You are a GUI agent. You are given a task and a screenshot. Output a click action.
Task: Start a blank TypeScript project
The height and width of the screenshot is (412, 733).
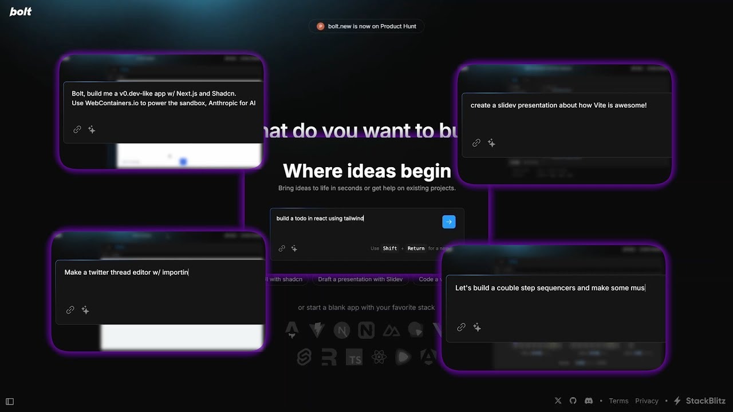(x=354, y=358)
